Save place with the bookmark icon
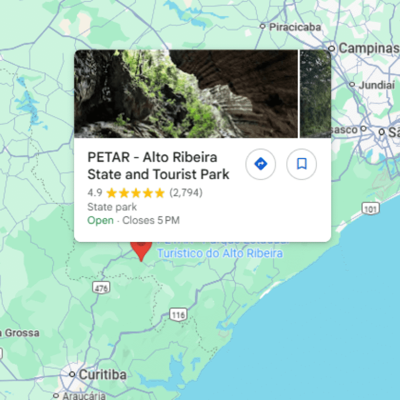The image size is (400, 400). [x=301, y=164]
